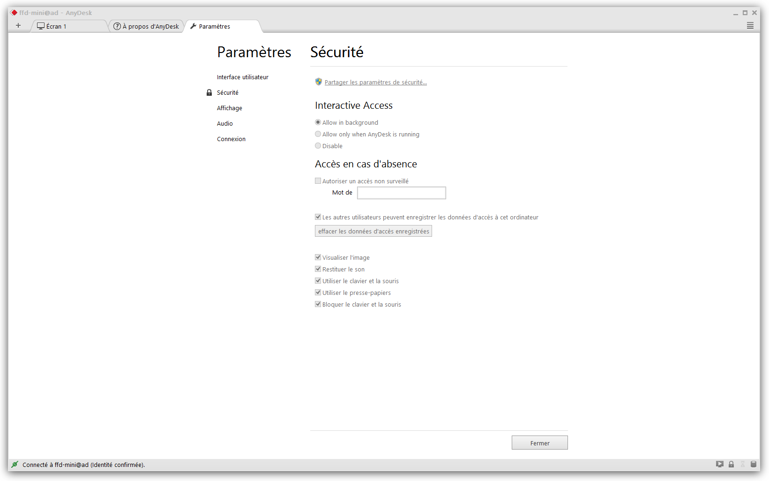
Task: Switch to the Écran 1 tab
Action: [69, 26]
